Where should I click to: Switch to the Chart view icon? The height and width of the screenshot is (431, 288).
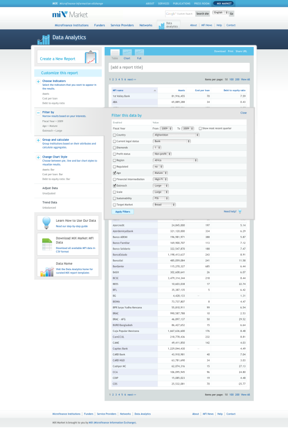pyautogui.click(x=127, y=52)
